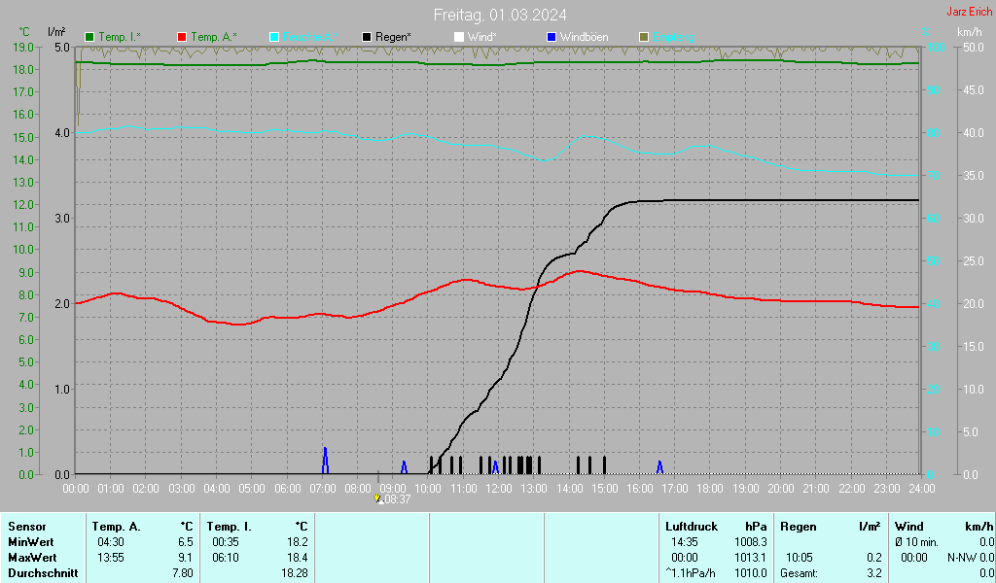Viewport: 996px width, 583px height.
Task: Click the Sensor header in the table
Action: [x=26, y=526]
